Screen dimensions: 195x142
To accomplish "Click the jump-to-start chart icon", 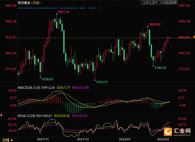I will click(167, 2).
